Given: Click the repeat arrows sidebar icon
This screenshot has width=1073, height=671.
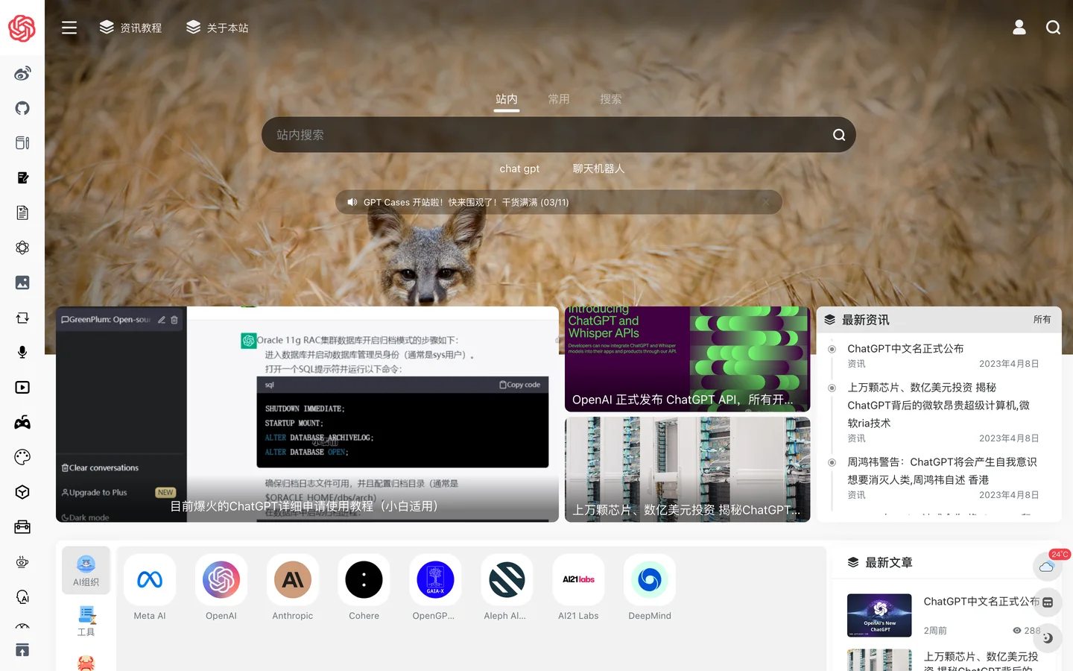Looking at the screenshot, I should click(22, 318).
